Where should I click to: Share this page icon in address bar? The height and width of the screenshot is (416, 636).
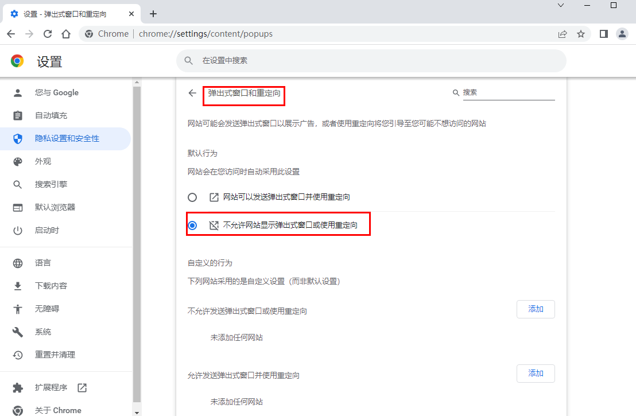coord(563,34)
